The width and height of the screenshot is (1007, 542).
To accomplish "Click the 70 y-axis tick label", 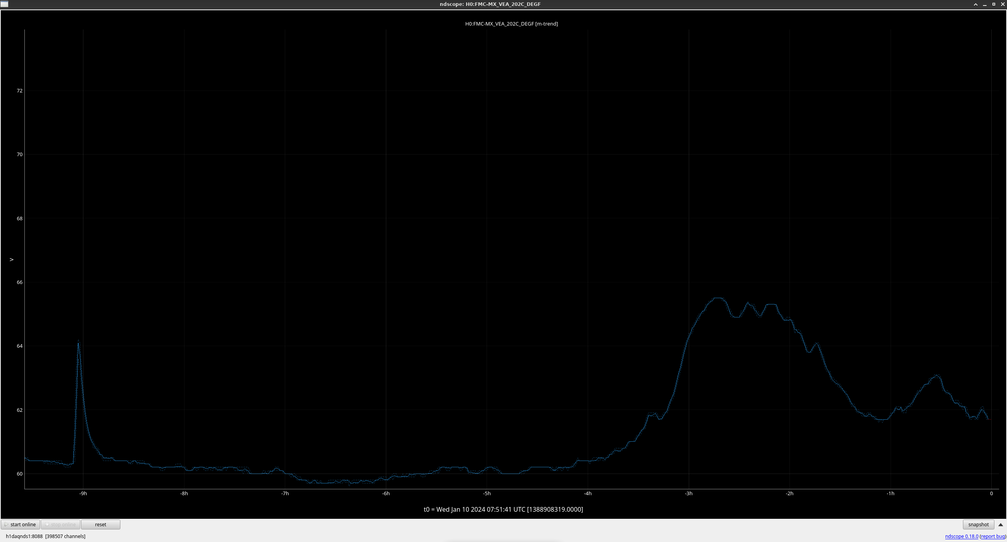I will 20,154.
